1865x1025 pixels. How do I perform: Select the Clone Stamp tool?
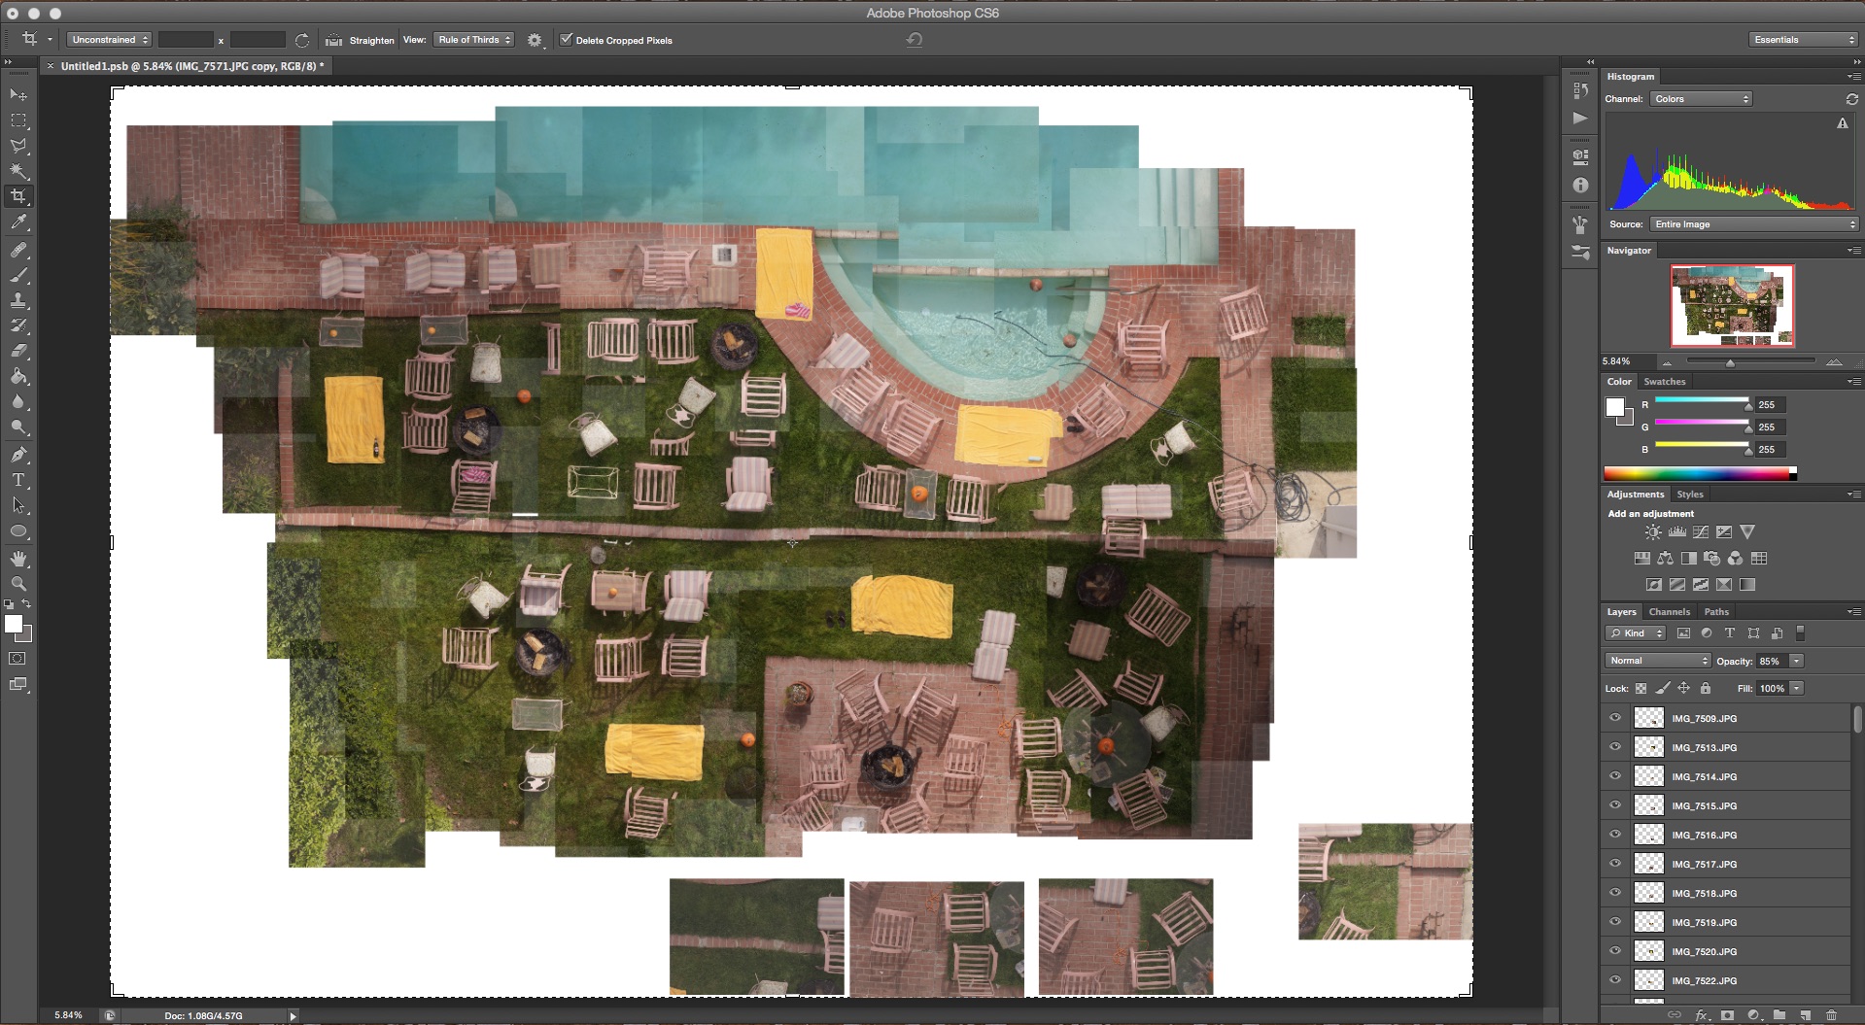[x=18, y=300]
